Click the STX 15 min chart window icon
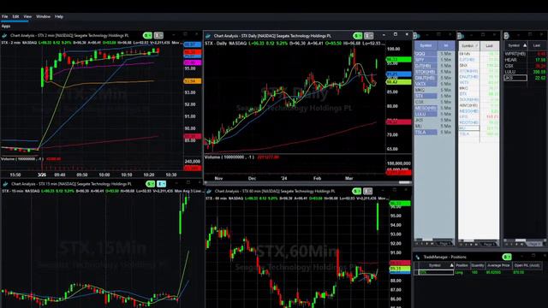The image size is (548, 308). (x=5, y=184)
